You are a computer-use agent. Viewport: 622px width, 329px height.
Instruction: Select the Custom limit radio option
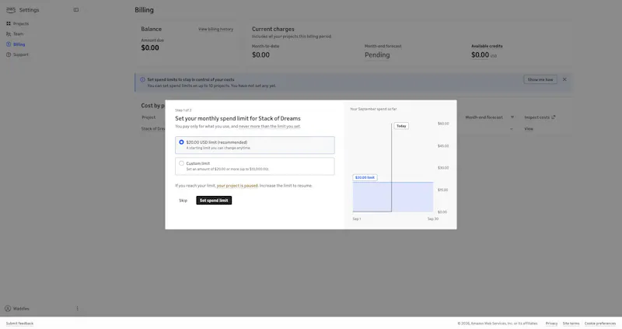click(181, 163)
